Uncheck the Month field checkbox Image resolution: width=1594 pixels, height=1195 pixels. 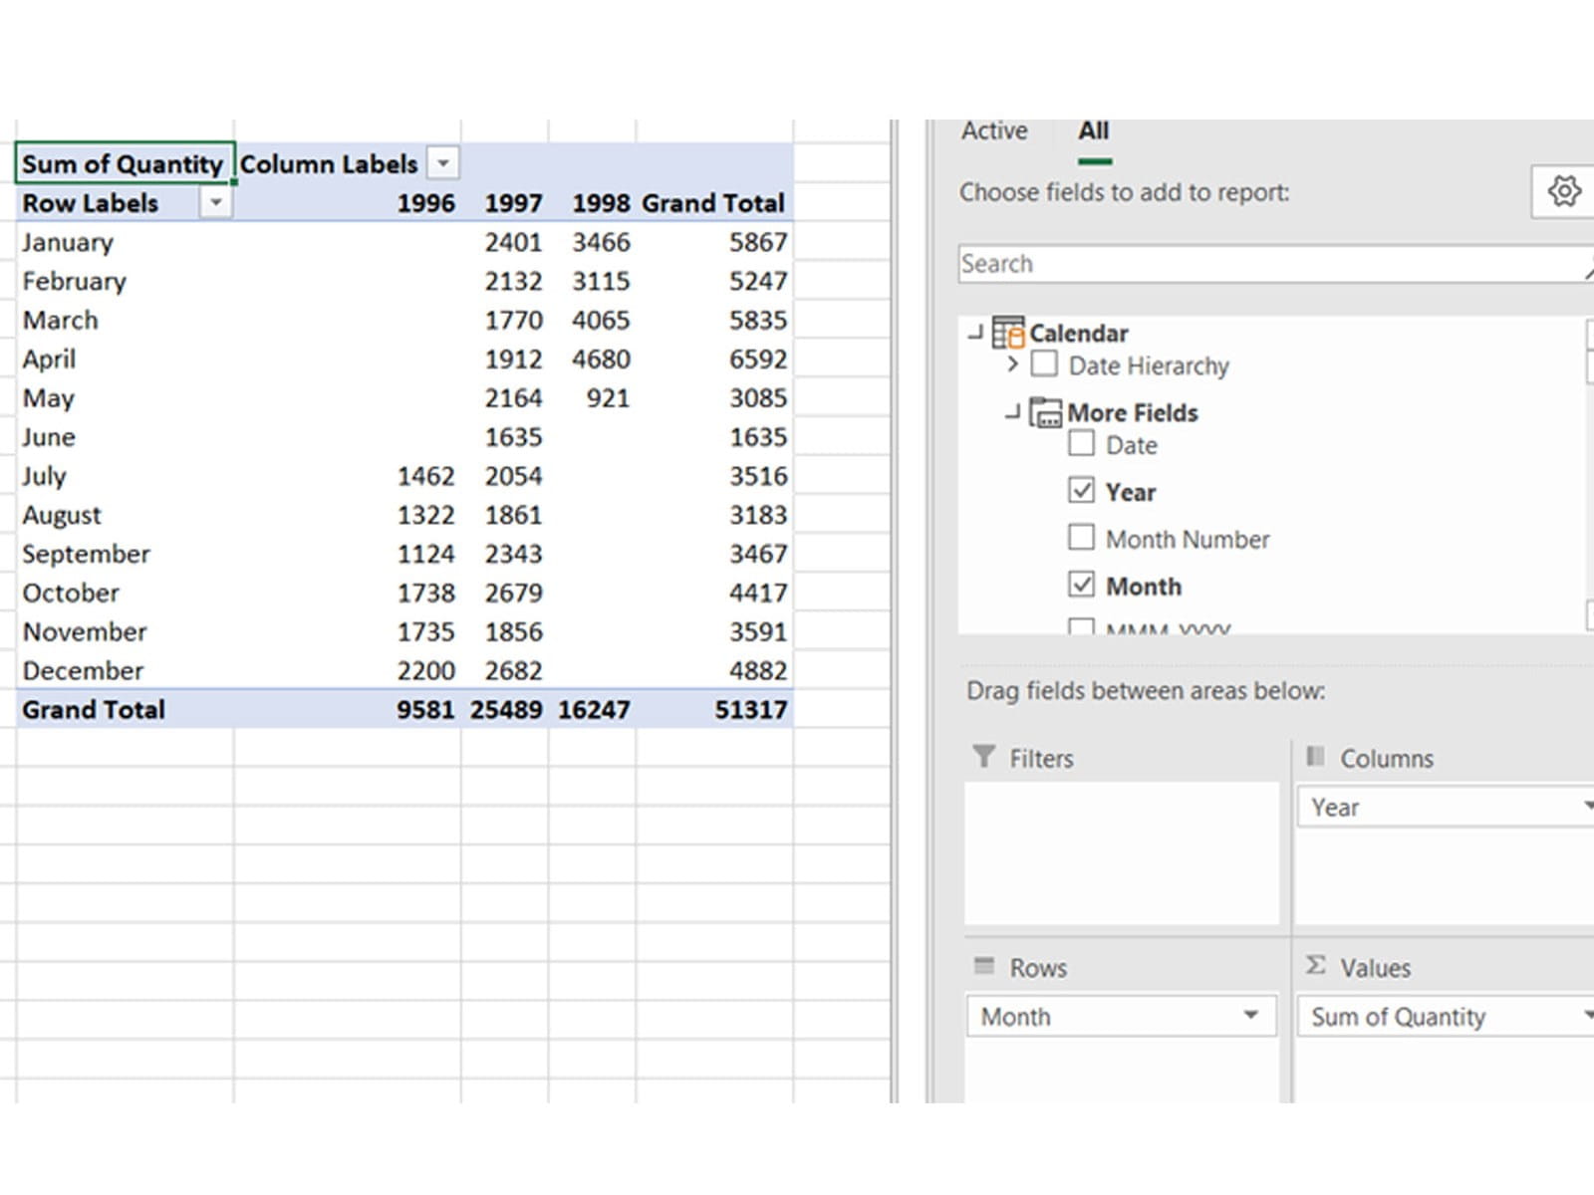1081,585
